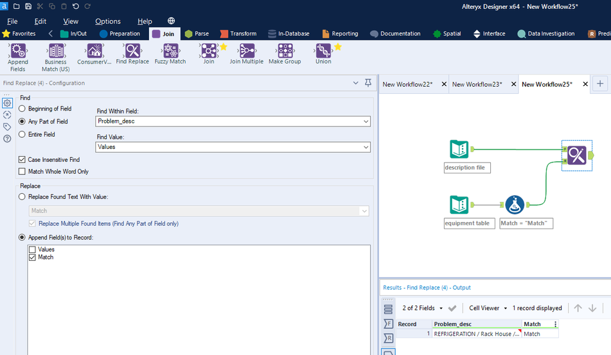
Task: Switch to the New Workflow22 tab
Action: (x=407, y=84)
